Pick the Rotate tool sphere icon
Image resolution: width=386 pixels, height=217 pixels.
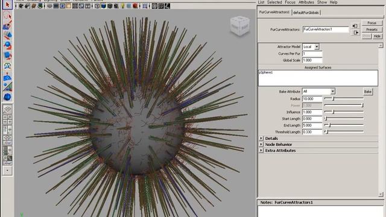coord(7,46)
